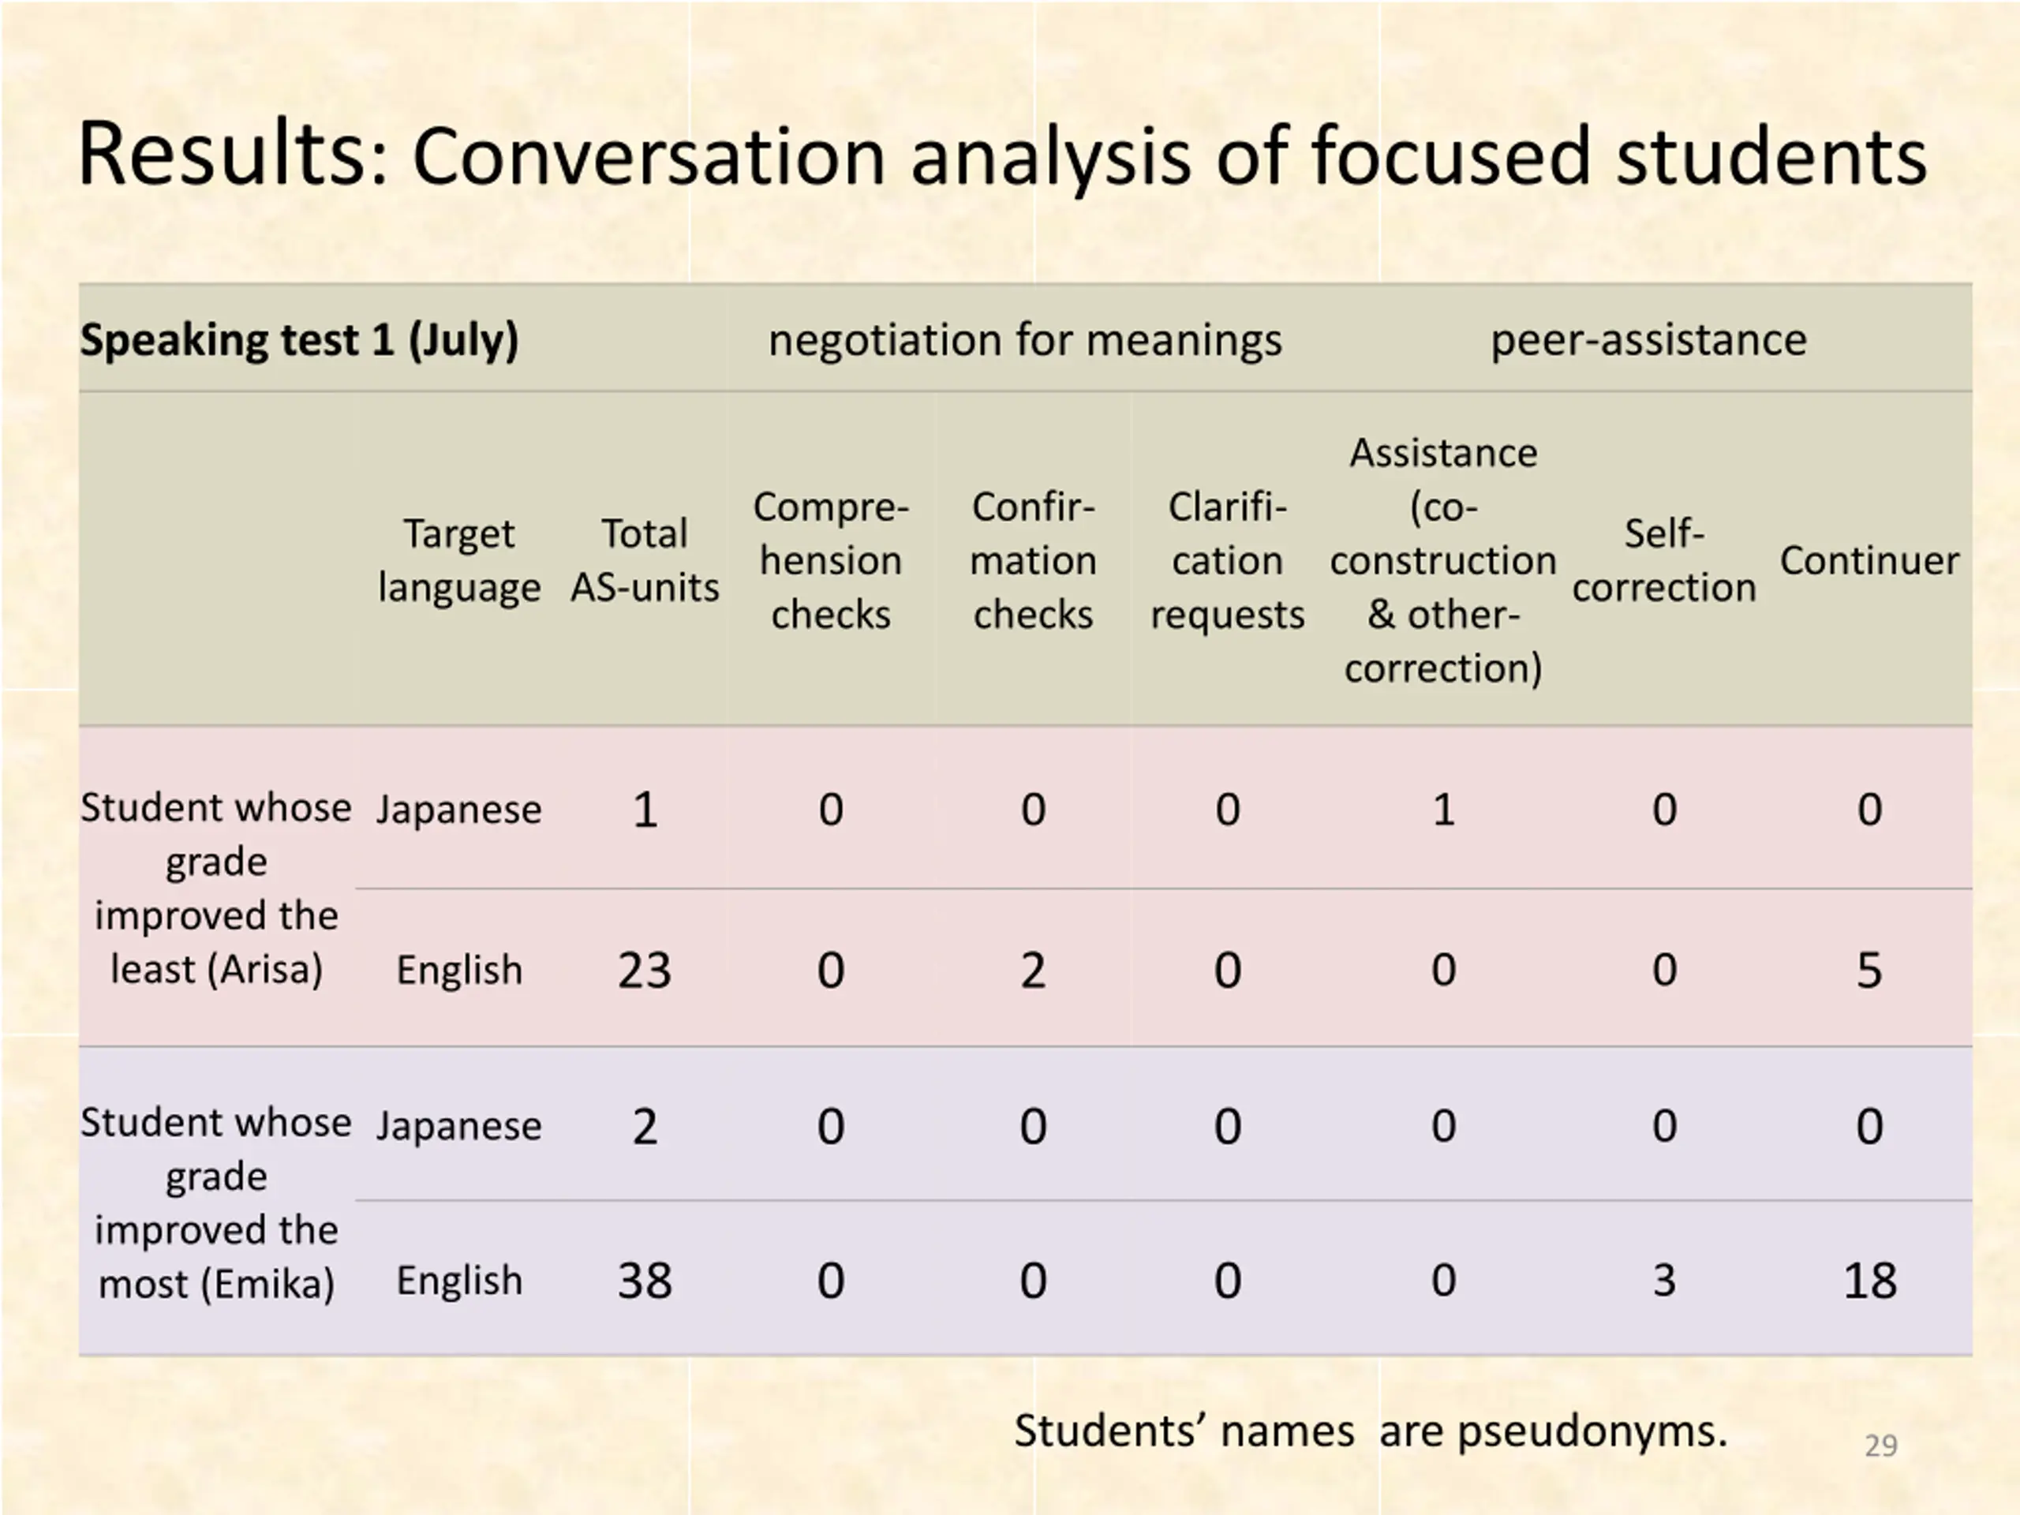This screenshot has width=2020, height=1515.
Task: Click the 'Confirmation checks' column header
Action: coord(1033,559)
